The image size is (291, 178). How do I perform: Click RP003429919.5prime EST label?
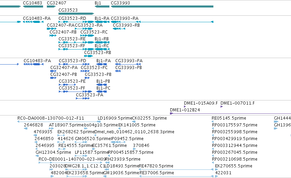pos(235,139)
